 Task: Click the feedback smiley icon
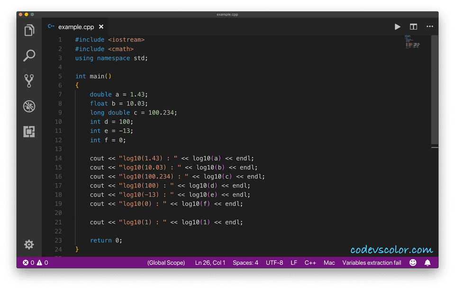pos(413,263)
